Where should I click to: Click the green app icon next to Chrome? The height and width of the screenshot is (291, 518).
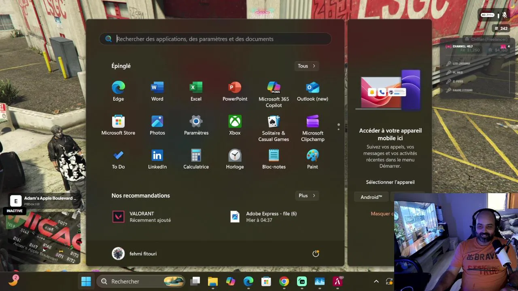click(x=302, y=281)
